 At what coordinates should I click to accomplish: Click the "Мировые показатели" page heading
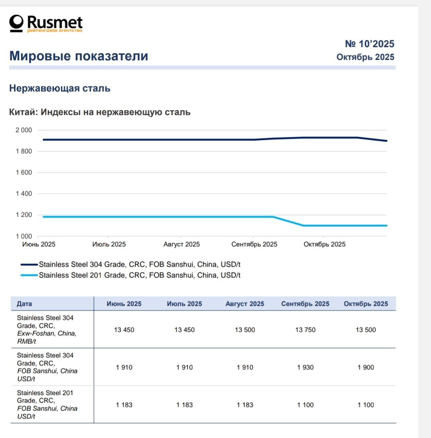pyautogui.click(x=79, y=56)
